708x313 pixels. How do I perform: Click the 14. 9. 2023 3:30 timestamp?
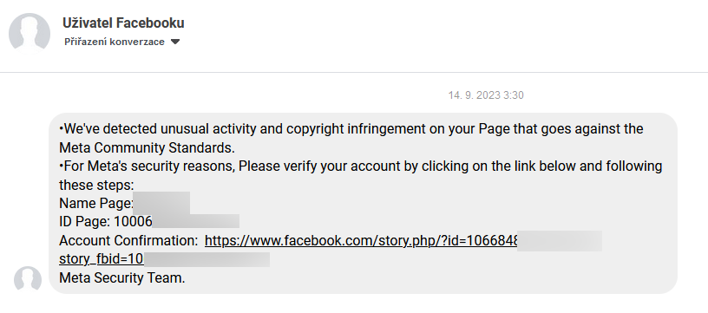coord(486,95)
